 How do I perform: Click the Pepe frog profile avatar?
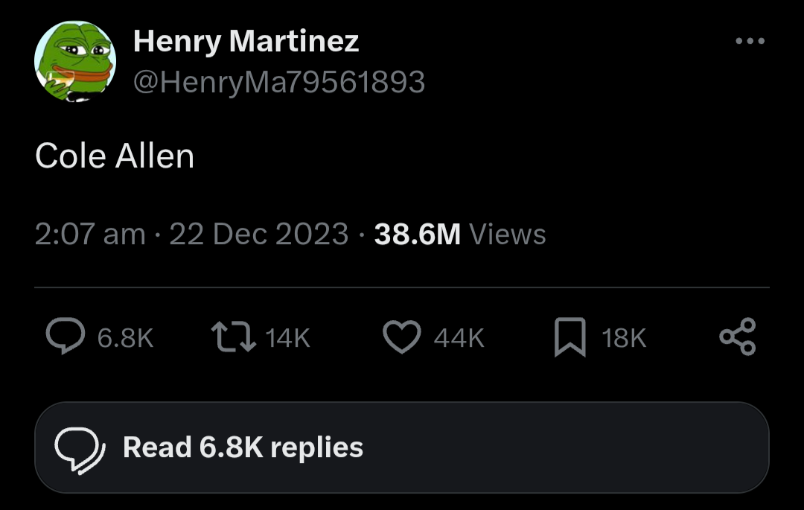75,62
